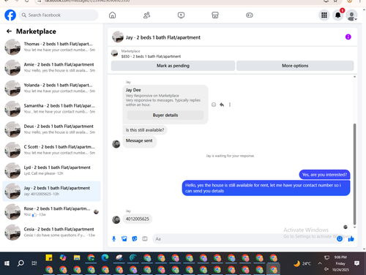This screenshot has height=275, width=366.
Task: Choose a sticker icon
Action: pos(135,238)
